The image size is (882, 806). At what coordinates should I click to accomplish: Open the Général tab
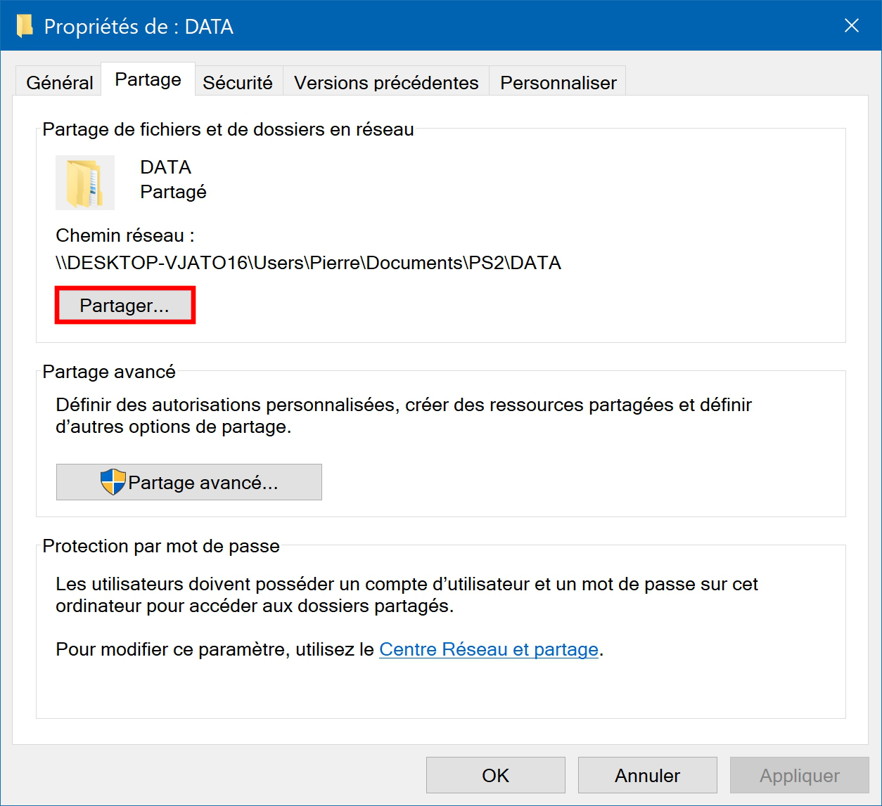pos(59,82)
